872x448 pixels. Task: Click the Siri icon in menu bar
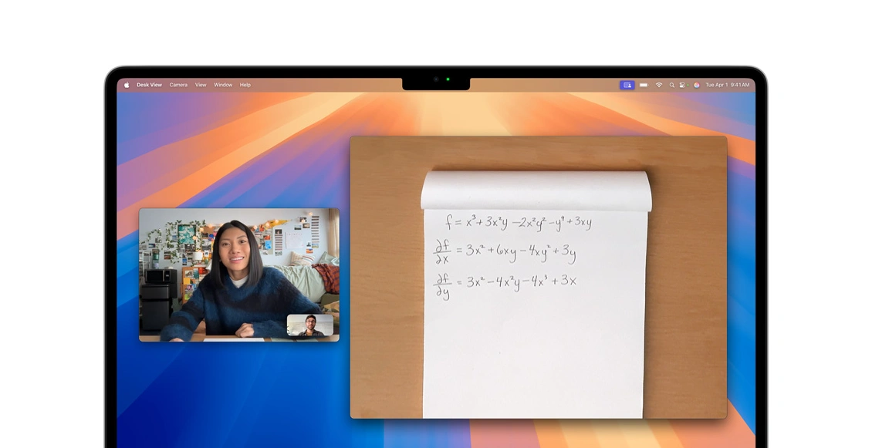pyautogui.click(x=696, y=85)
